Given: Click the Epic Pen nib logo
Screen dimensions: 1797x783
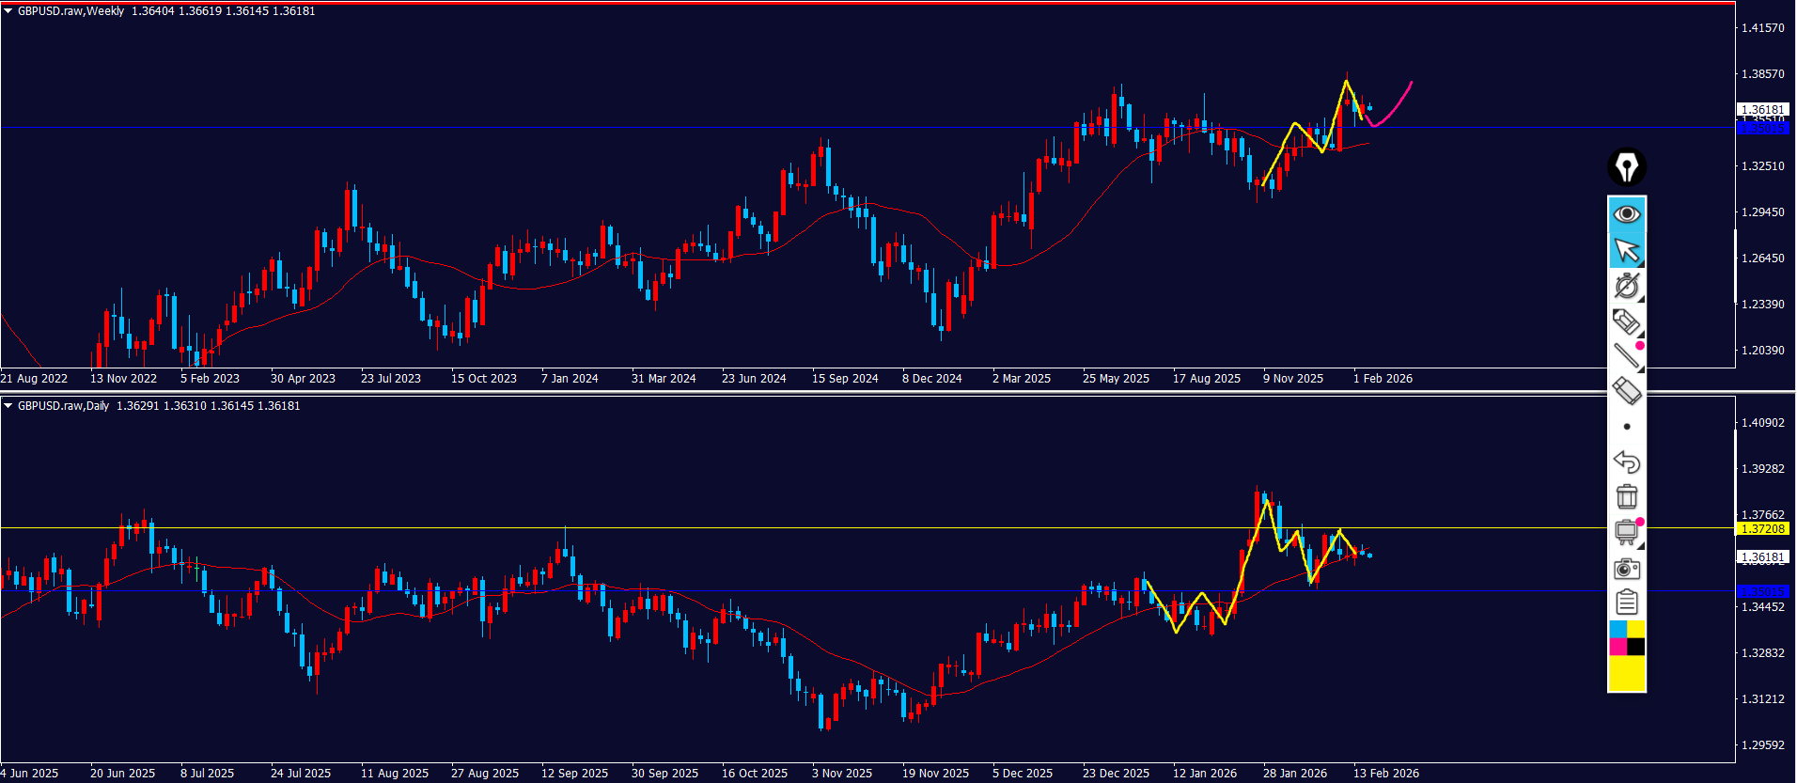Looking at the screenshot, I should coord(1626,167).
